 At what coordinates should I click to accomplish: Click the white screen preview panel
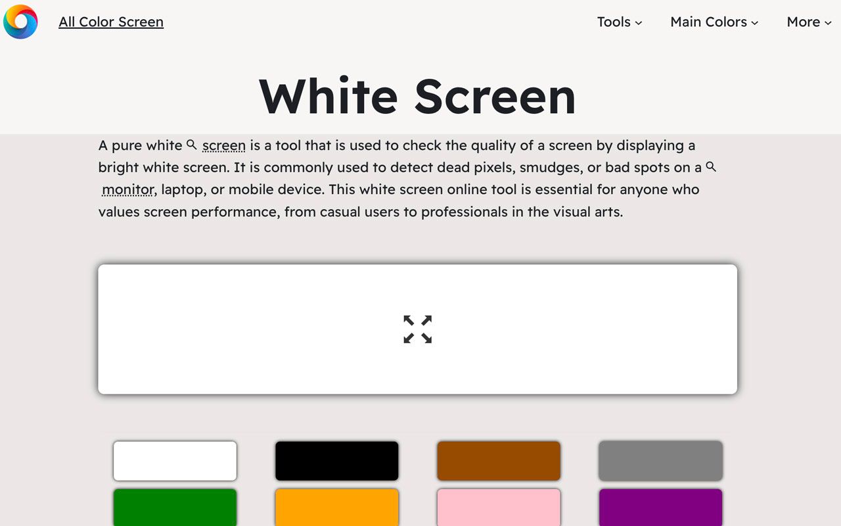point(263,296)
